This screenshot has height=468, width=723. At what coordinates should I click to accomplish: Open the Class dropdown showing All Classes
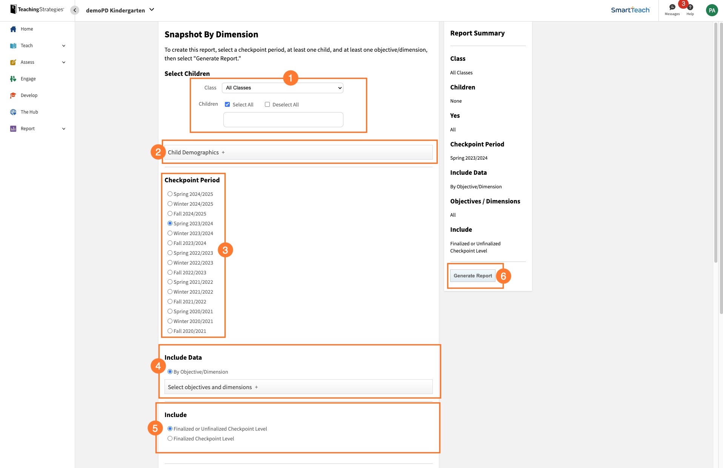pos(282,88)
